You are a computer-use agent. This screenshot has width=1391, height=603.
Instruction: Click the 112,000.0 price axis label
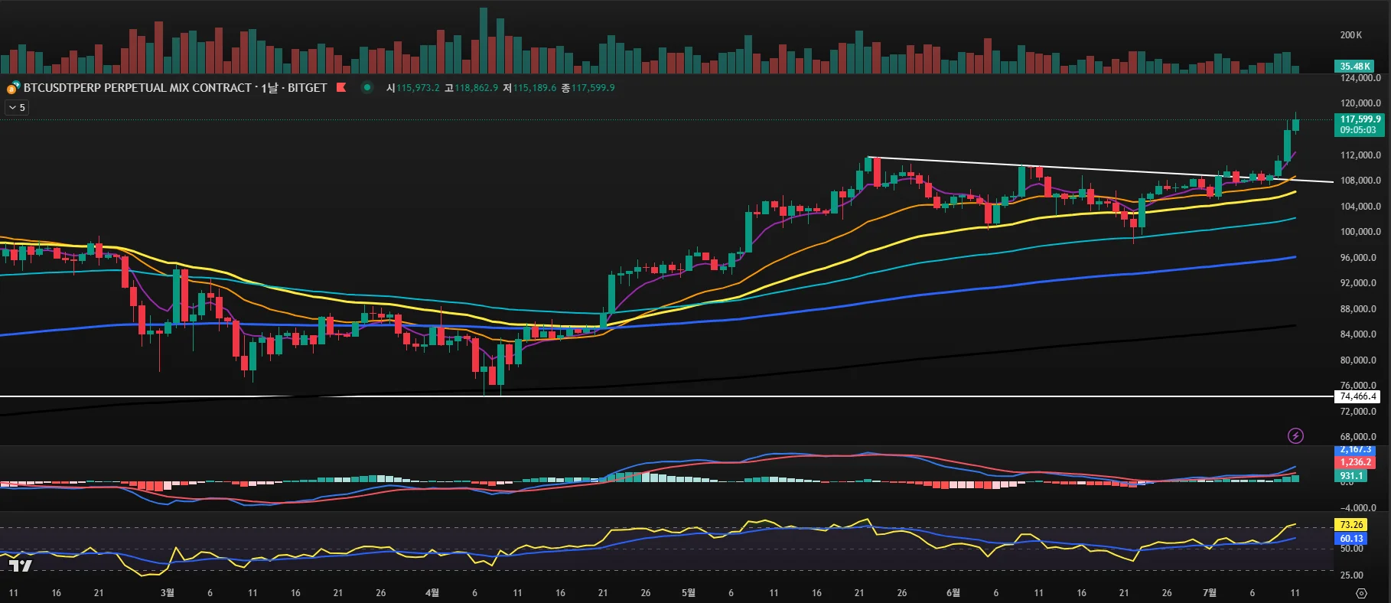[1360, 155]
